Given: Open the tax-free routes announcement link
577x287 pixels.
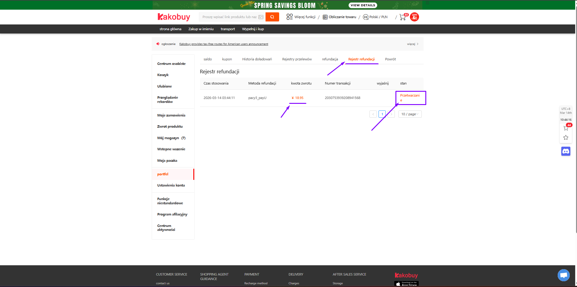Looking at the screenshot, I should [224, 44].
